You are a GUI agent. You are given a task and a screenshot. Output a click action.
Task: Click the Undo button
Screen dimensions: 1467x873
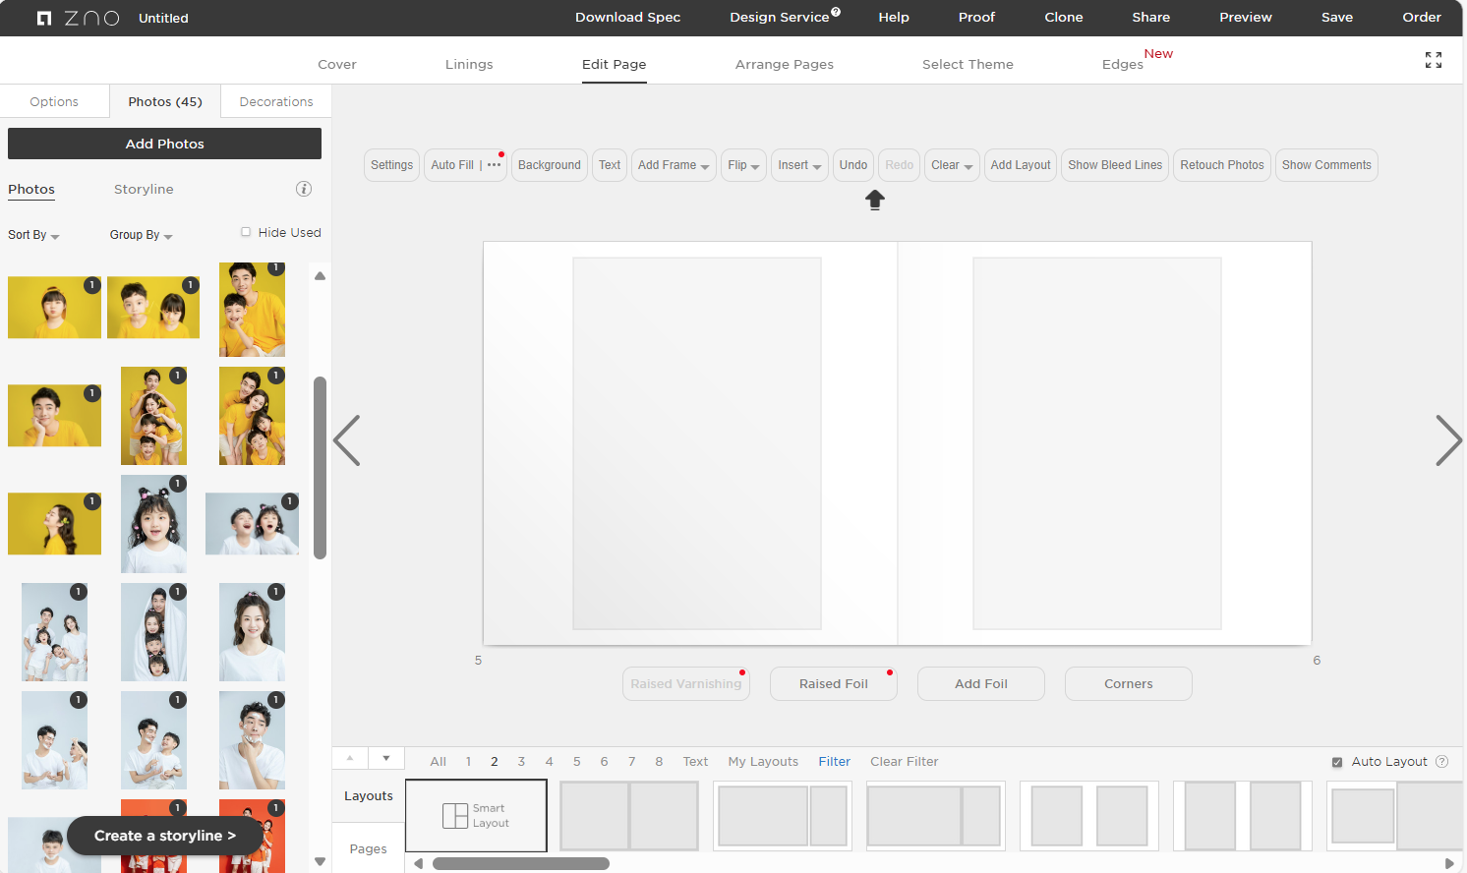click(x=853, y=165)
